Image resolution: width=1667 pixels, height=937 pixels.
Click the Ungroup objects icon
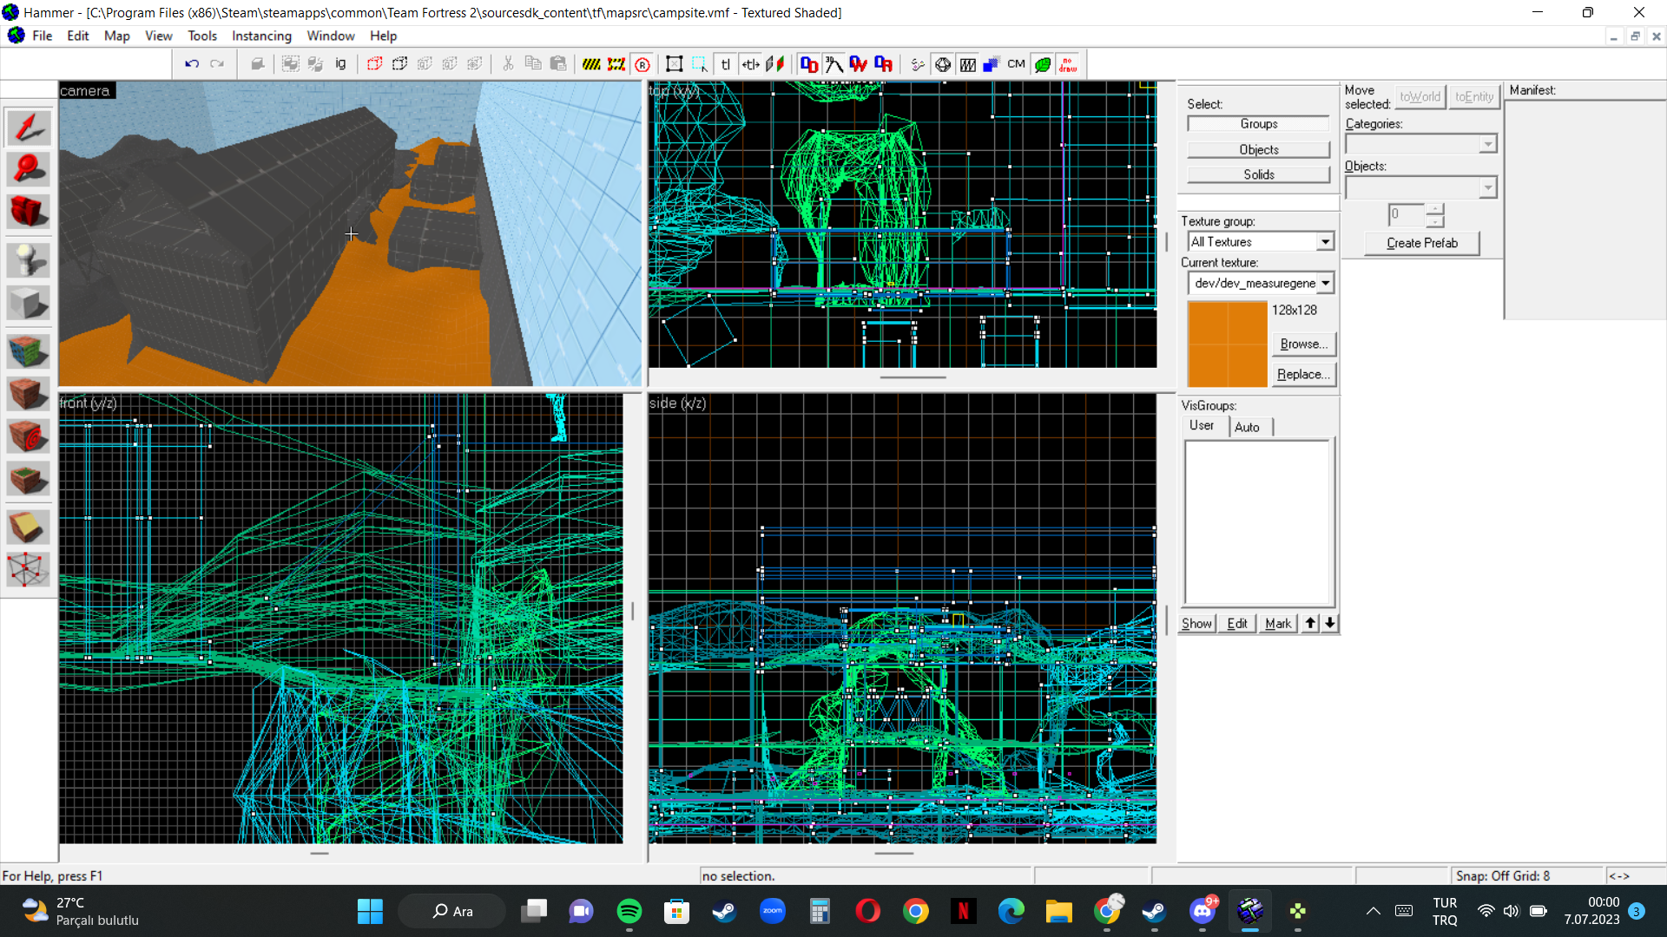pyautogui.click(x=316, y=64)
